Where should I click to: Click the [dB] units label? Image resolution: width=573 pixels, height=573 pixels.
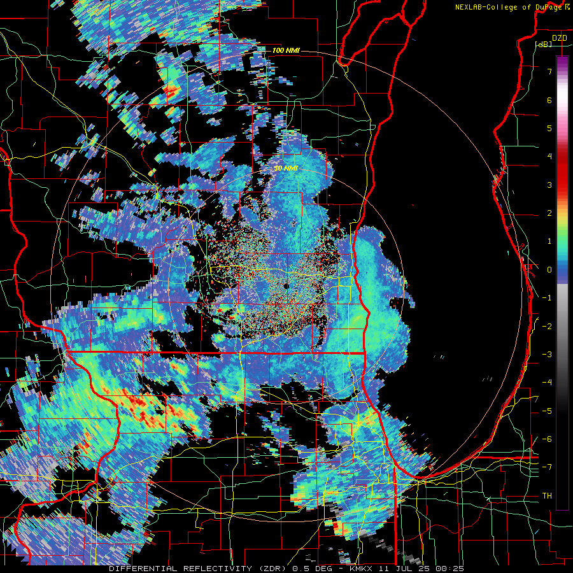pyautogui.click(x=543, y=44)
